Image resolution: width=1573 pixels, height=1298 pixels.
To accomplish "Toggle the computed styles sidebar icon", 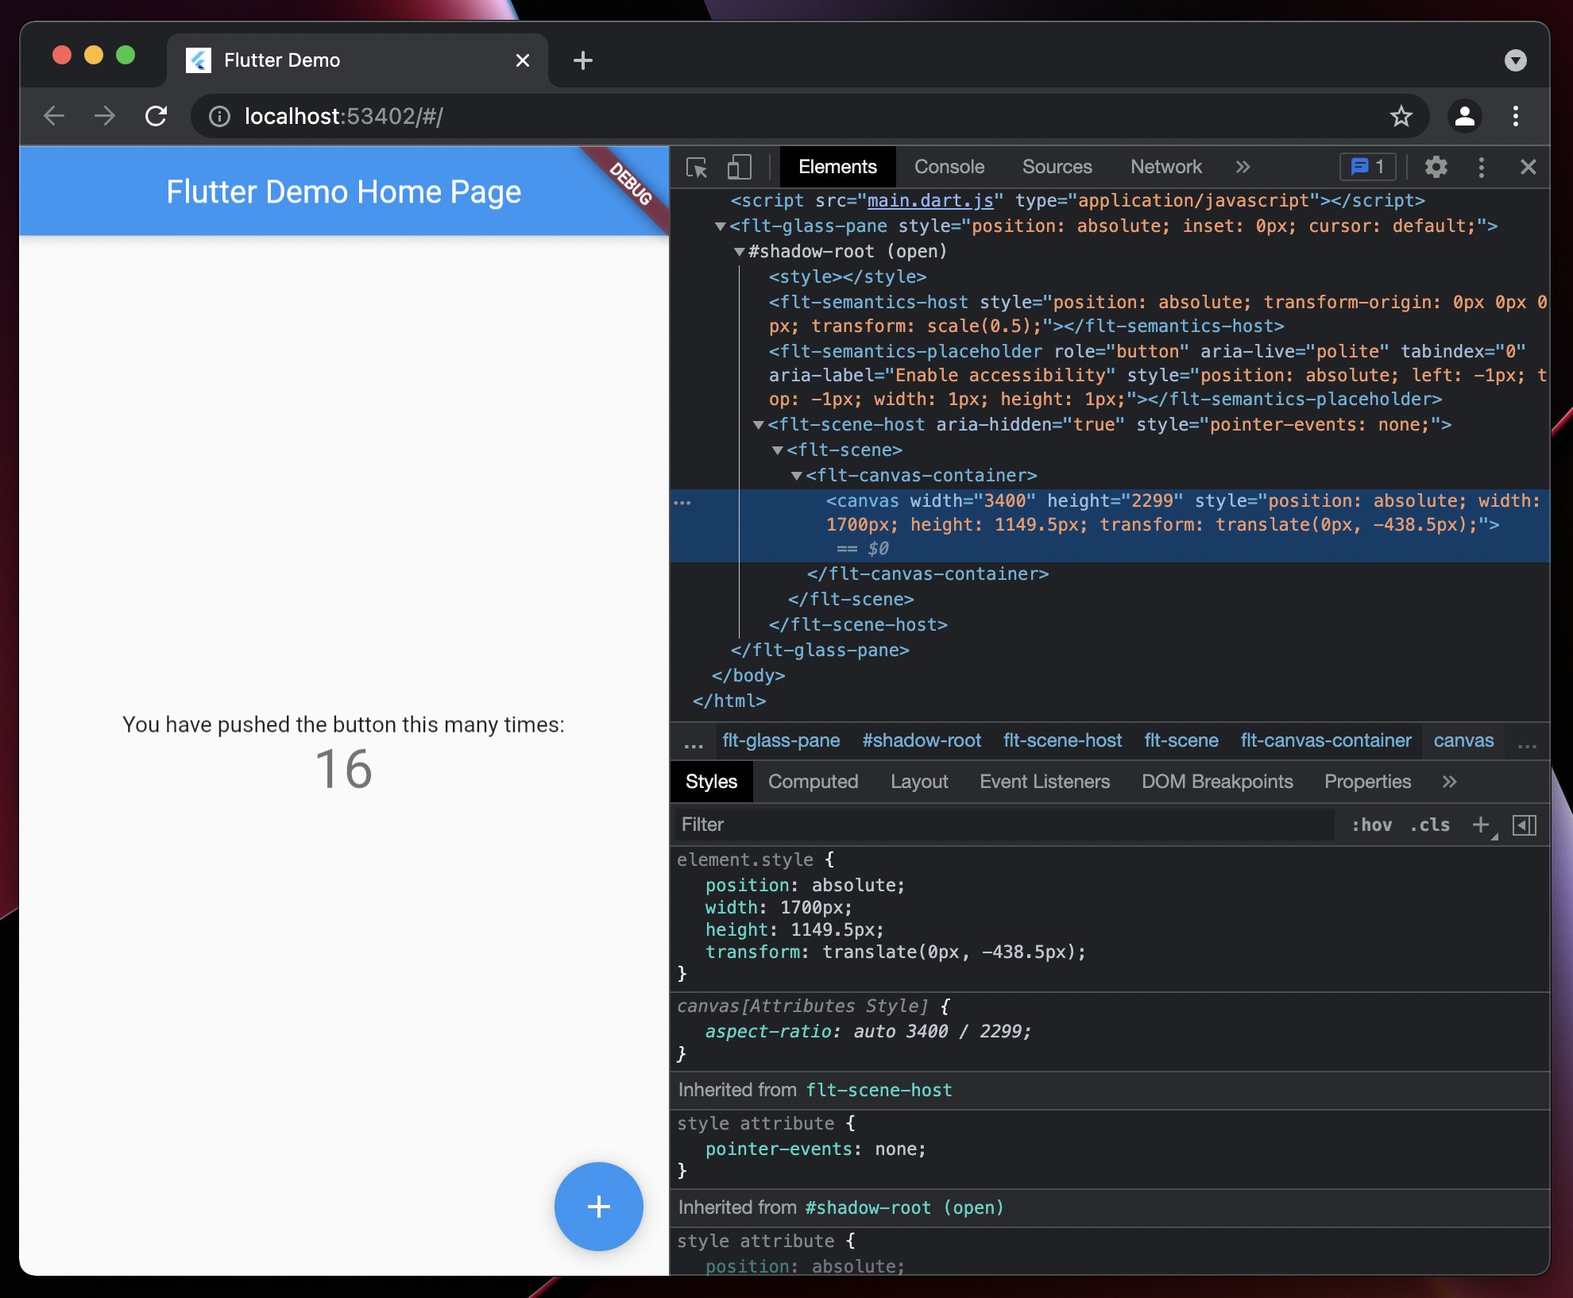I will (1524, 825).
